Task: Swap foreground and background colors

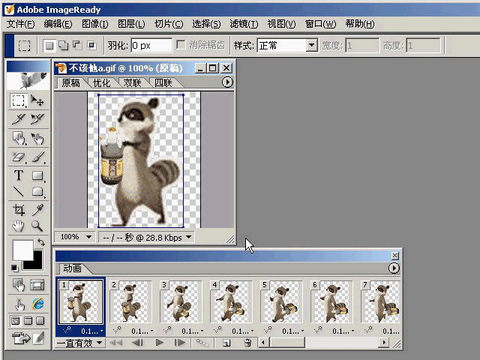Action: (x=41, y=242)
